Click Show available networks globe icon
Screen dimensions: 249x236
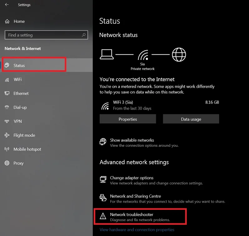[103, 141]
